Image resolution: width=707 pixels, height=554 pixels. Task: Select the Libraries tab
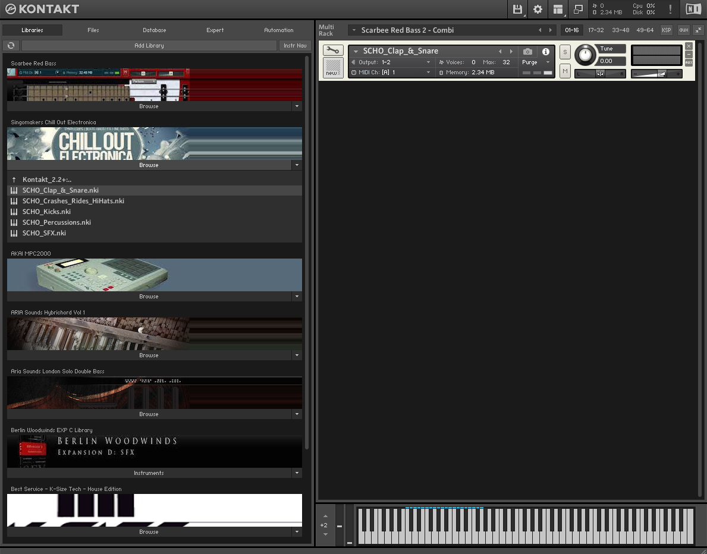coord(33,30)
